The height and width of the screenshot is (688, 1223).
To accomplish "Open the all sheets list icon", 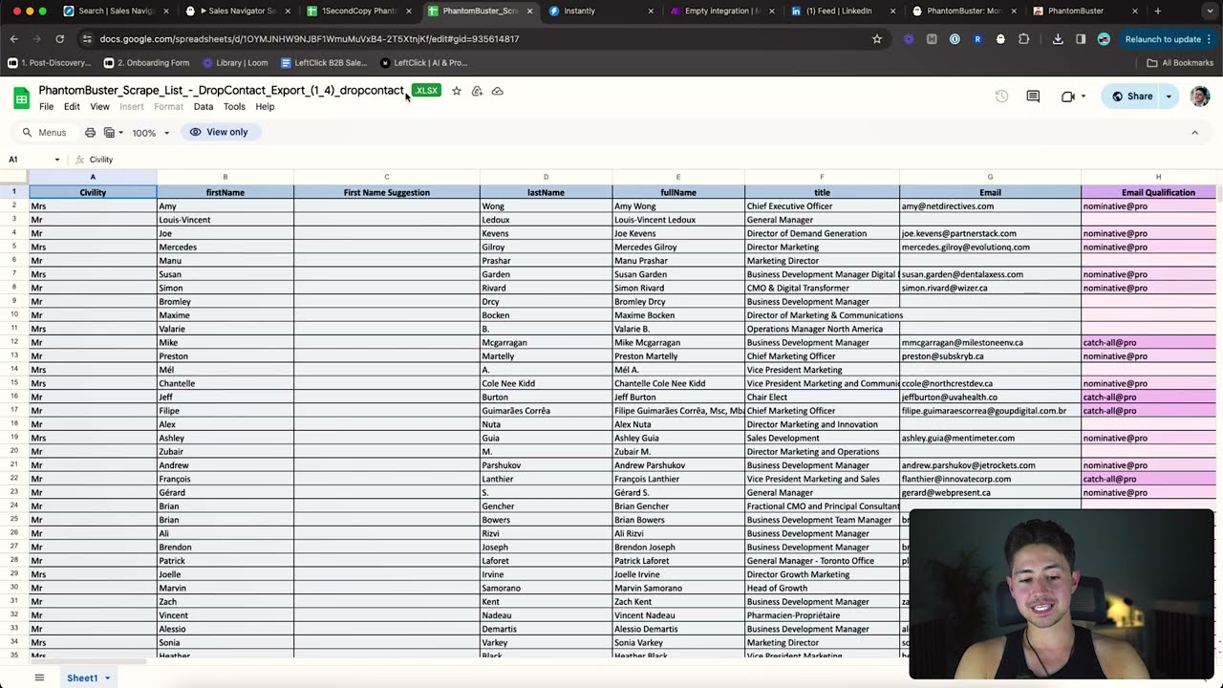I will coord(38,677).
